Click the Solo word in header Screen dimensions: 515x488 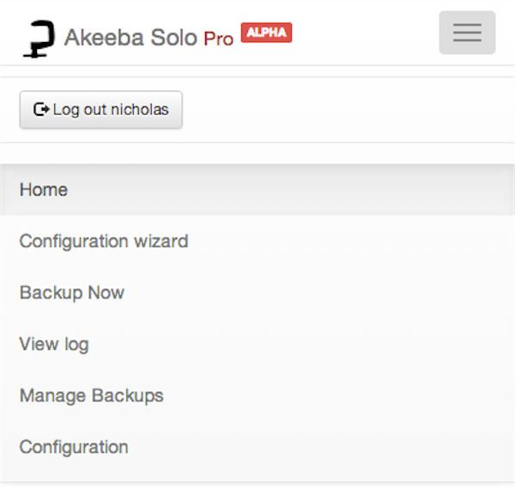[173, 38]
